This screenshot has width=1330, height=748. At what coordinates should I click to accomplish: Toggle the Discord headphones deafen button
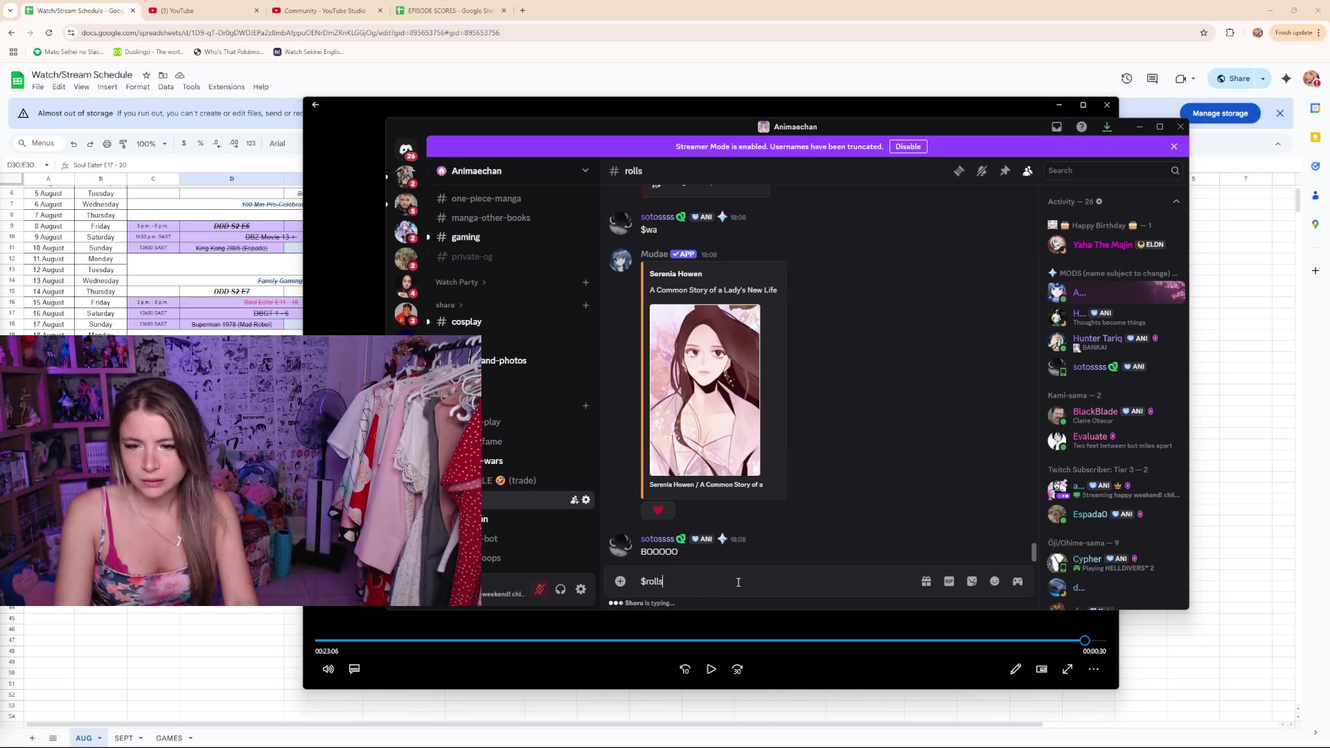point(560,589)
